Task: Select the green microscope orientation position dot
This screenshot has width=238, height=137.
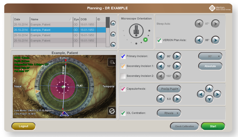Action: (146, 40)
